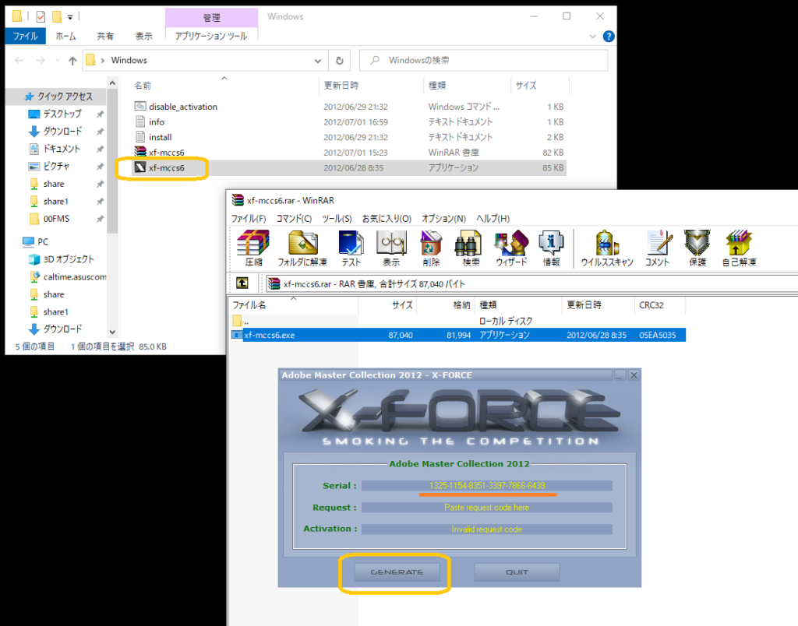
Task: Click the Explorer forward arrow
Action: click(x=41, y=61)
